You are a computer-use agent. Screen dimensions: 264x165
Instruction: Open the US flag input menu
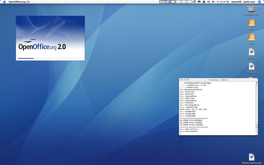213,2
